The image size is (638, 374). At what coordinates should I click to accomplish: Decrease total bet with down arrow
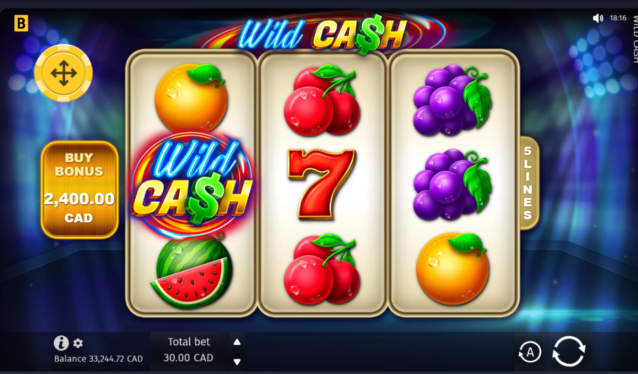click(x=237, y=362)
